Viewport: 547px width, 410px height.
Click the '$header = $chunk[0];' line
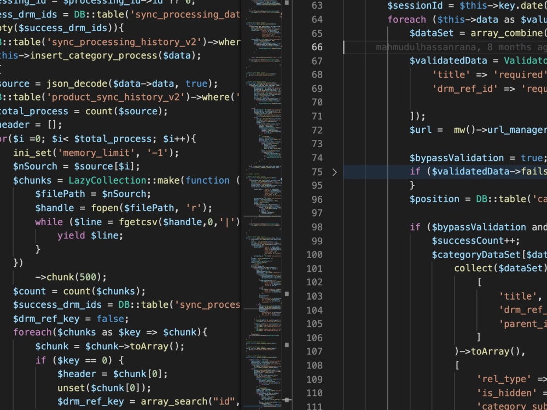(x=112, y=374)
